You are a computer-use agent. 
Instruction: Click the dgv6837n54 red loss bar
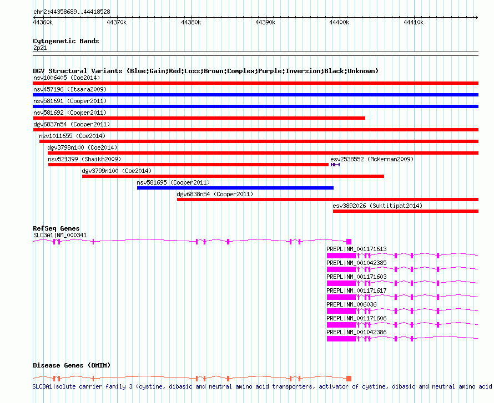pos(255,130)
